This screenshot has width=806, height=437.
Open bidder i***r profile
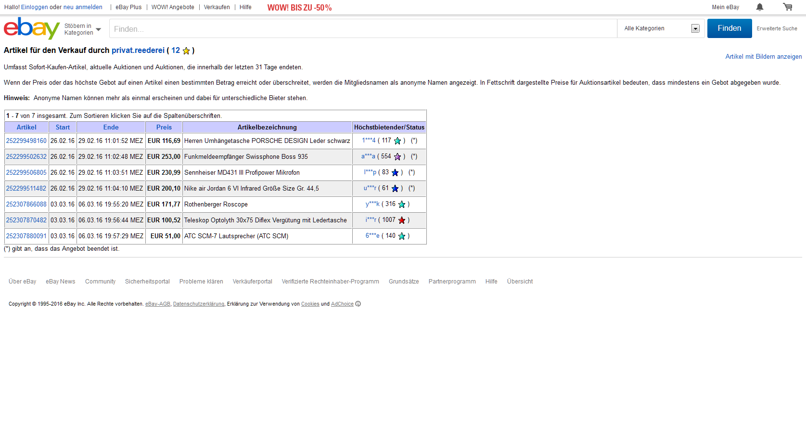371,219
